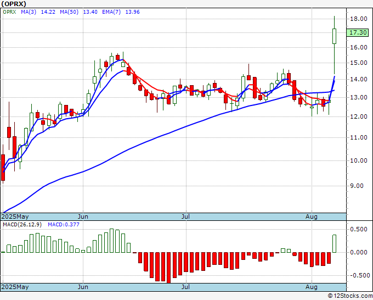This screenshot has width=373, height=300.
Task: Select the EMA(7) legend label
Action: point(111,12)
